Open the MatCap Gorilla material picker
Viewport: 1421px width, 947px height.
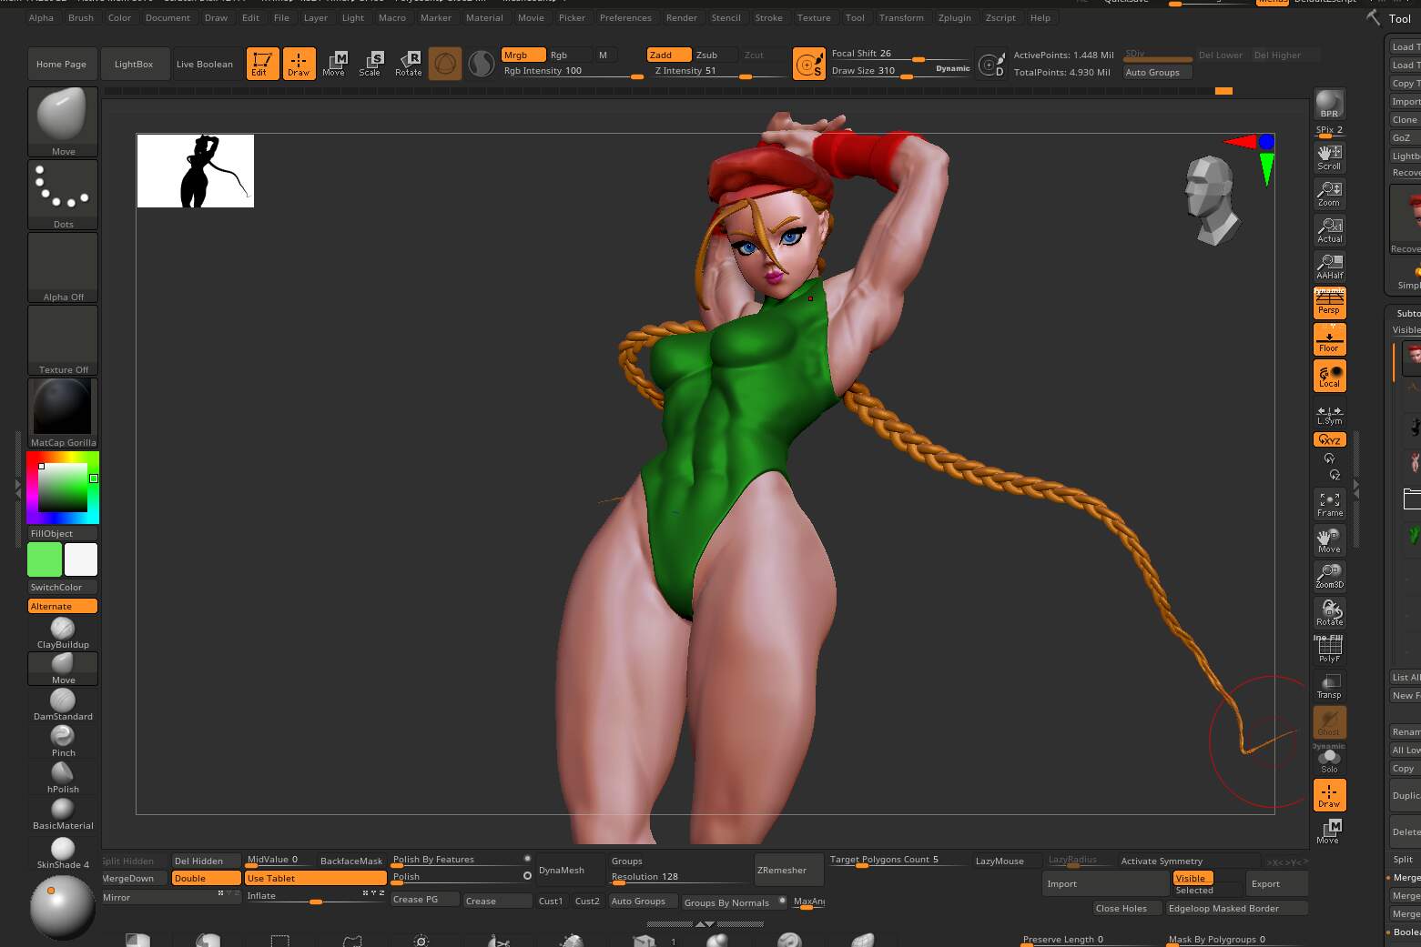click(x=63, y=413)
